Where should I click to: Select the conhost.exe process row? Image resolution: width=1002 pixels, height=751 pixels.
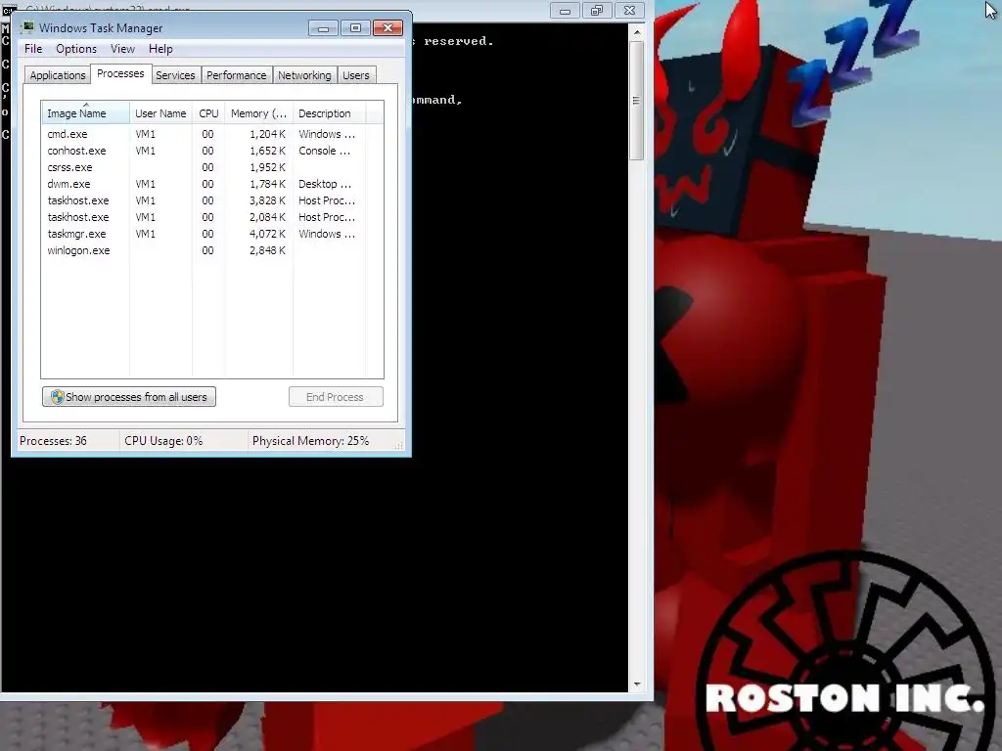point(212,151)
